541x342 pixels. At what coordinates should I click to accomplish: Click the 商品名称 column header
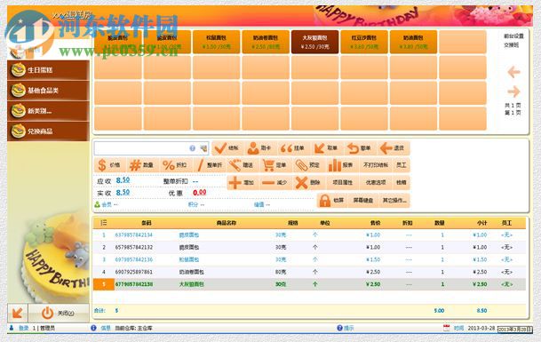[x=226, y=223]
